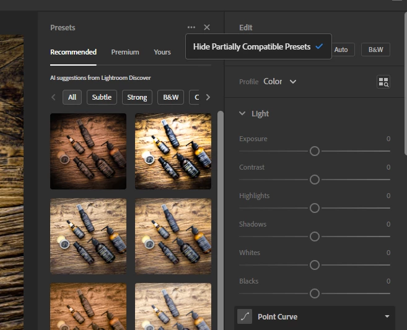Open the Presets panel three-dot options menu
This screenshot has height=330, width=407.
click(x=191, y=27)
